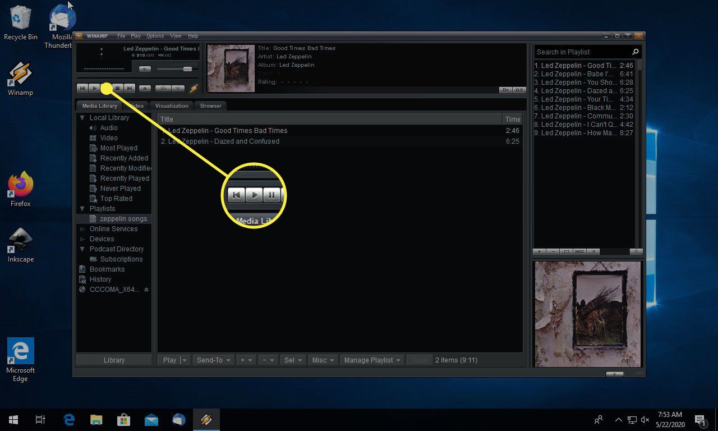Viewport: 718px width, 431px height.
Task: Click the playlist editor remove (−) button
Action: [x=554, y=251]
